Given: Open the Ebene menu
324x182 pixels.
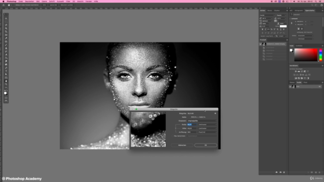Looking at the screenshot, I should tap(44, 1).
